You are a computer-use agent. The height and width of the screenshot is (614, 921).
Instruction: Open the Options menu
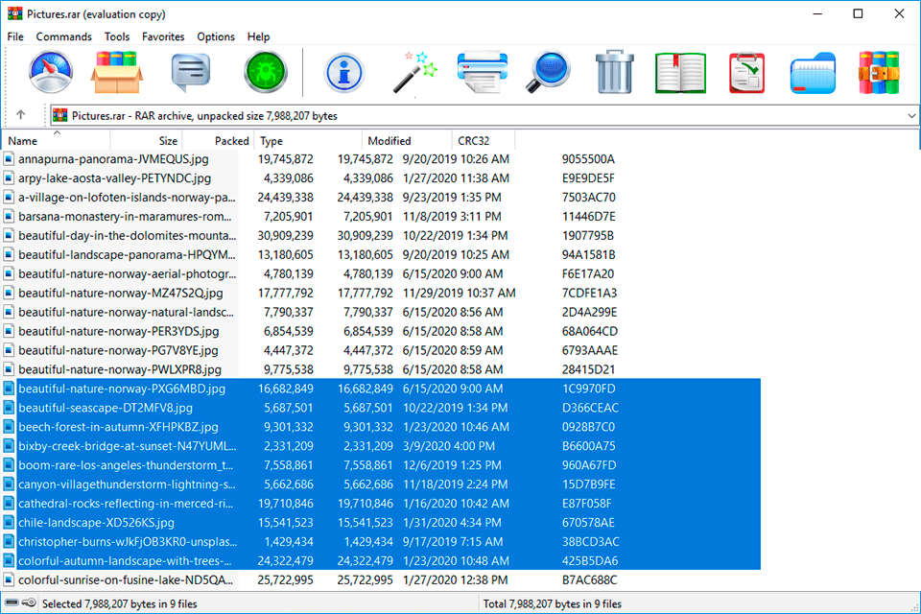(215, 36)
